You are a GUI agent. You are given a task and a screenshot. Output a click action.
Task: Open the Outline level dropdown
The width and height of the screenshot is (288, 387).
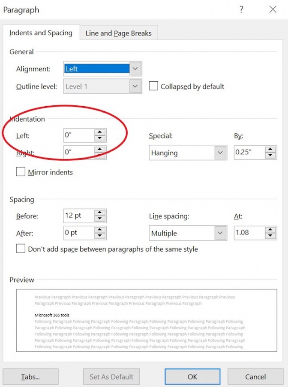135,86
